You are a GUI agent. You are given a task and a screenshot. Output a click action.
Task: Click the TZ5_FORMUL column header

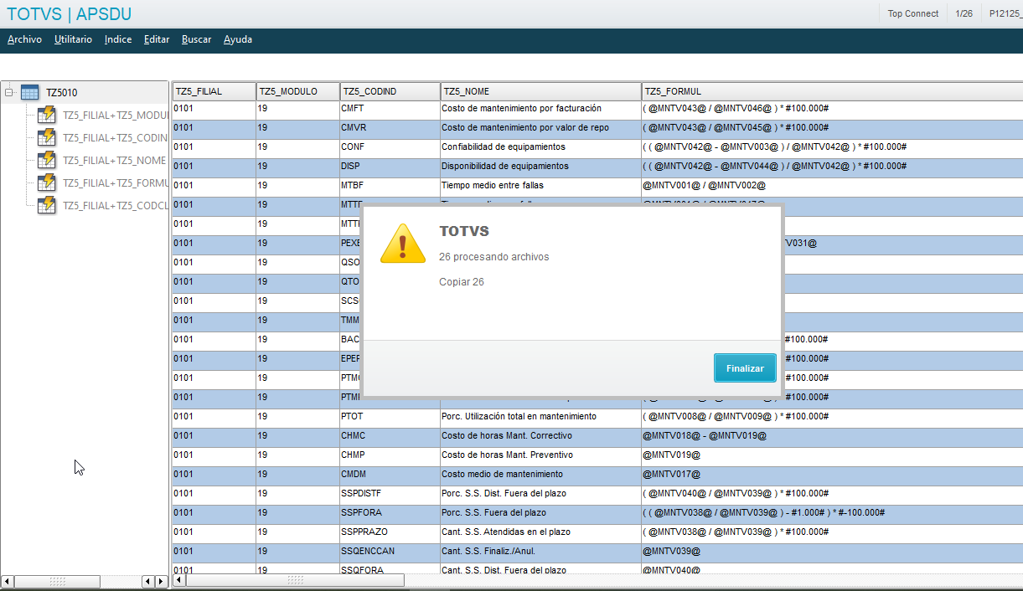pos(832,91)
